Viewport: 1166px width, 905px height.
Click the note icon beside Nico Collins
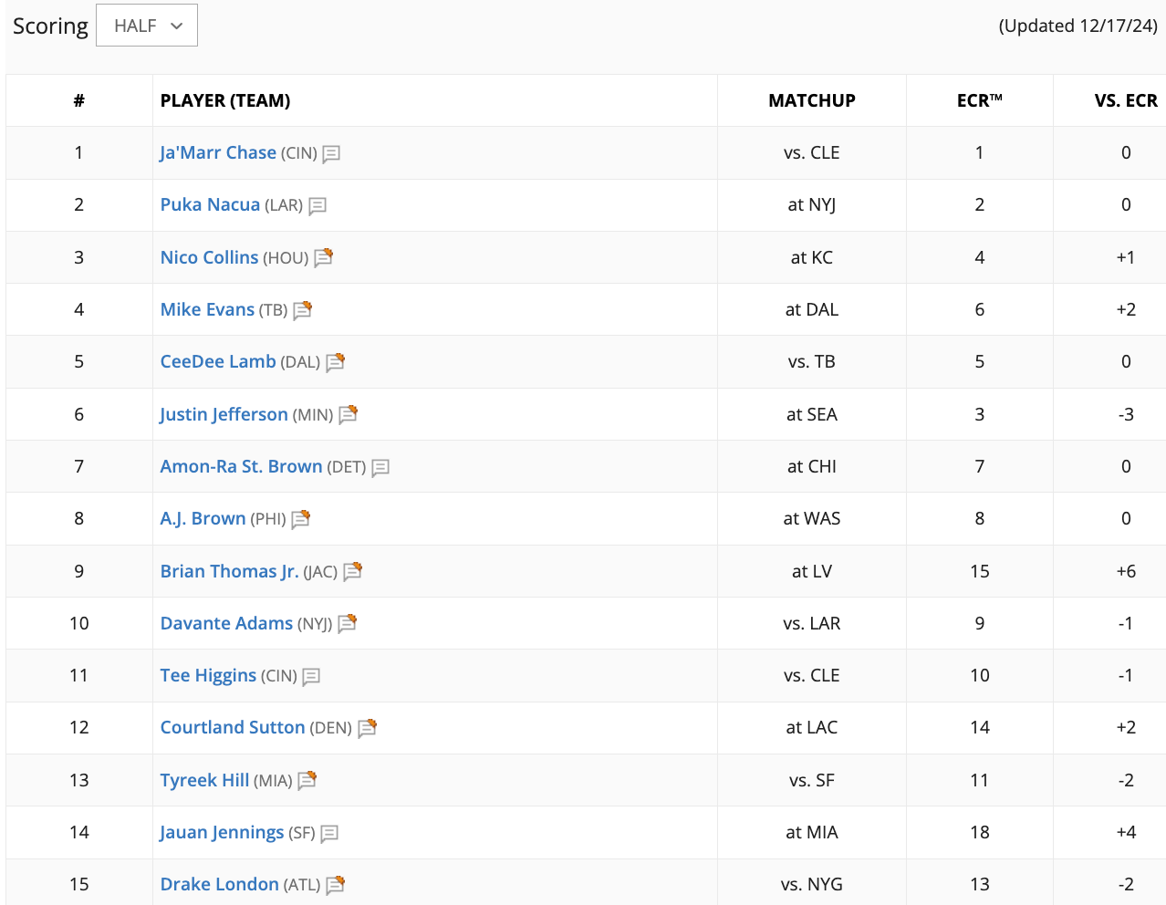click(x=323, y=258)
